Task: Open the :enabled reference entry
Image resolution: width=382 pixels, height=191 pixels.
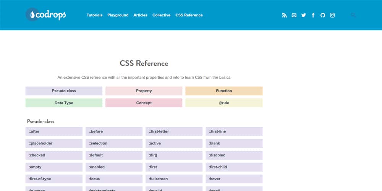Action: coord(114,167)
